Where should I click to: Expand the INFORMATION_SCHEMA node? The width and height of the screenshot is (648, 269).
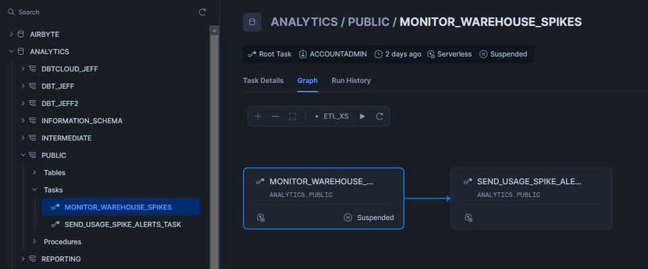point(23,121)
